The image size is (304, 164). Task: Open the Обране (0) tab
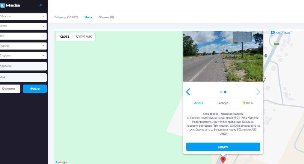click(x=106, y=17)
